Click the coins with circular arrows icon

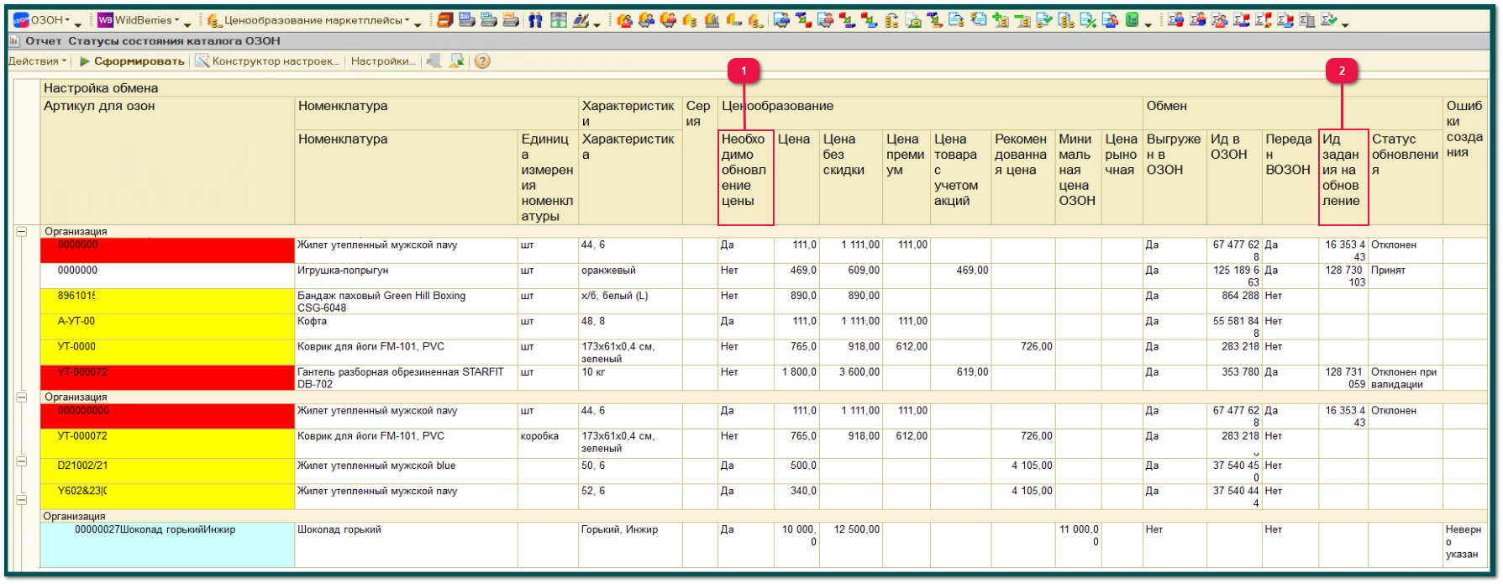(x=891, y=20)
